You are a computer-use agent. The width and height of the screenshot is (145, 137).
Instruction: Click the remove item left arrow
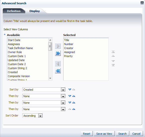58,64
